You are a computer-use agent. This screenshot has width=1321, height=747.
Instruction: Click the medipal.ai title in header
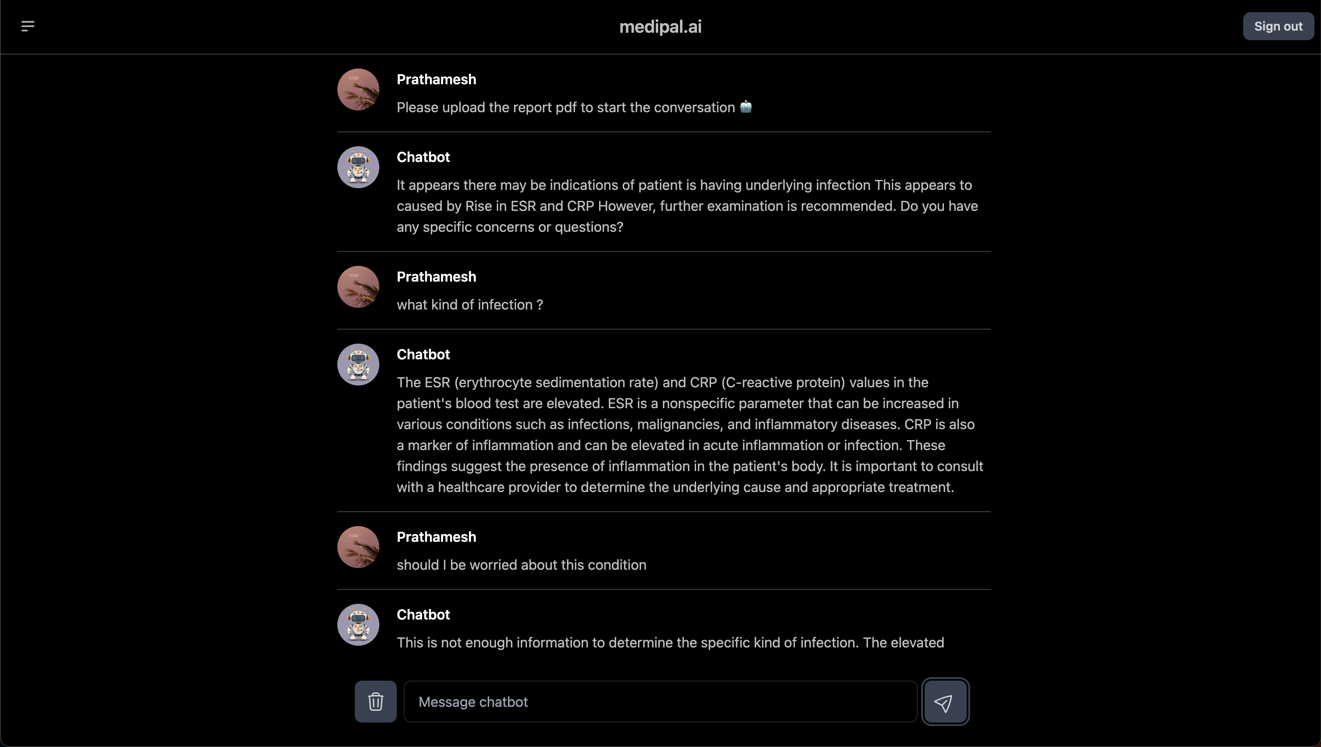coord(661,25)
